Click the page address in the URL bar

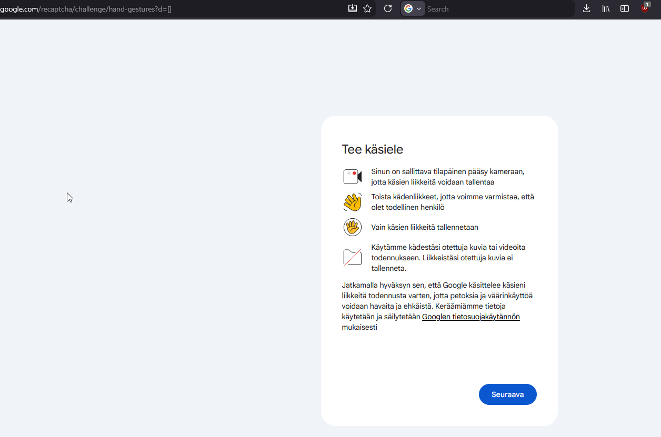pyautogui.click(x=86, y=9)
